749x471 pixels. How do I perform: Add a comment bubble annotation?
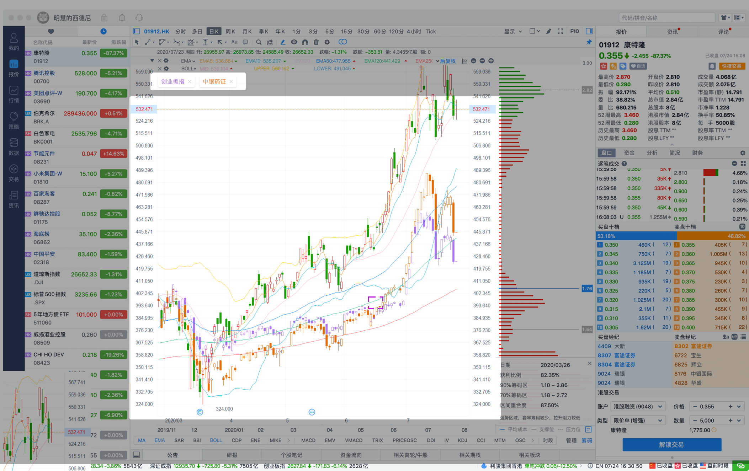click(x=245, y=42)
